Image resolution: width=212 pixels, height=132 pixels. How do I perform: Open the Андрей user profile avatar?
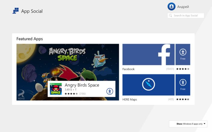[x=171, y=6]
